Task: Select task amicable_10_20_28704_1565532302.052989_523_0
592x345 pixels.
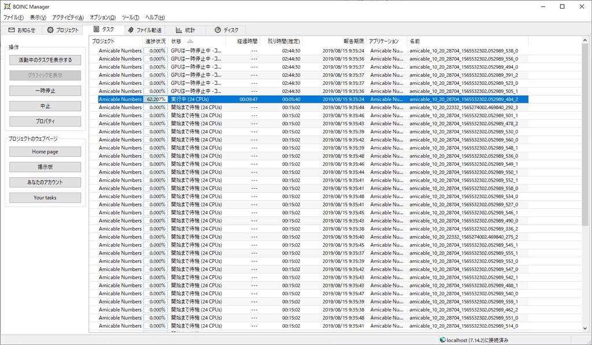Action: [x=309, y=83]
